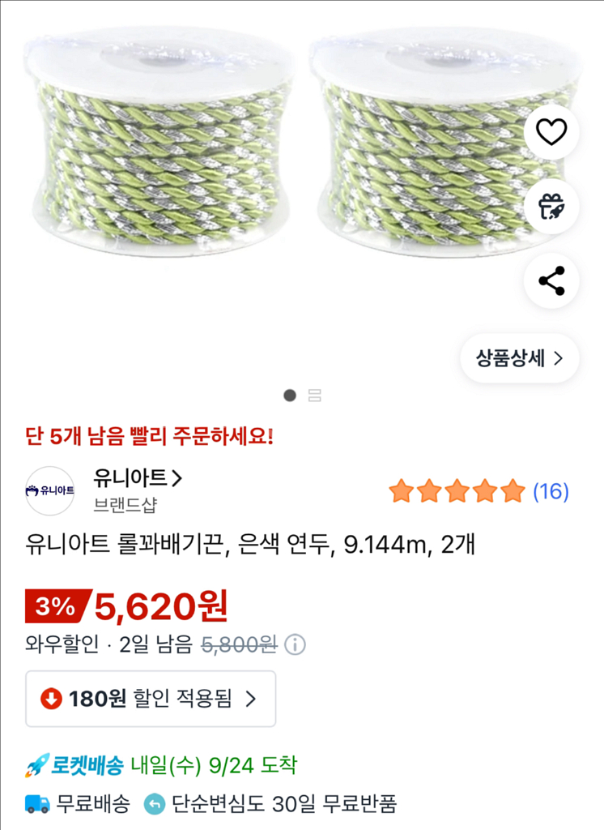Tap the 30일 무료반품 return icon

click(x=154, y=804)
